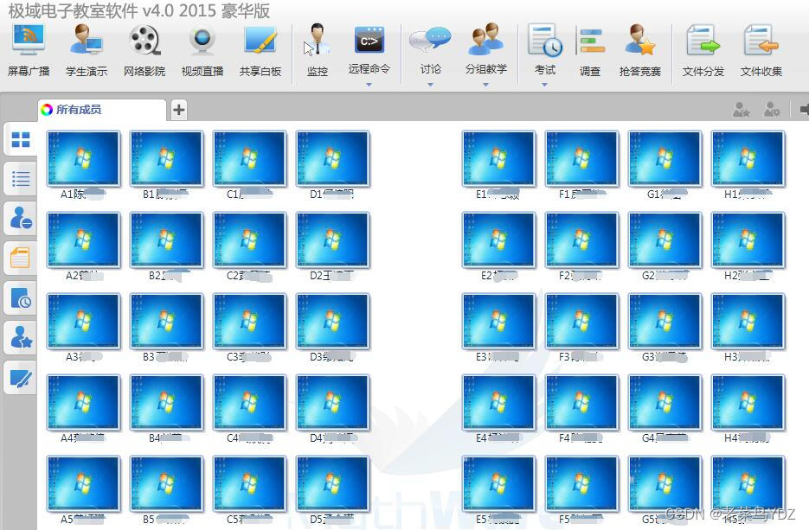Select student screen B5

click(166, 484)
